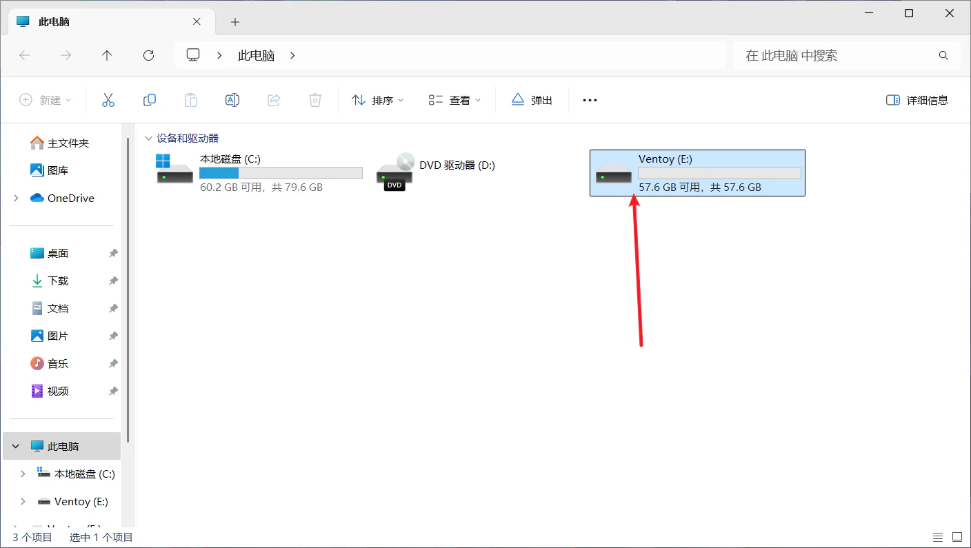
Task: Expand 本地磁盘 (C:) in the sidebar
Action: click(23, 474)
